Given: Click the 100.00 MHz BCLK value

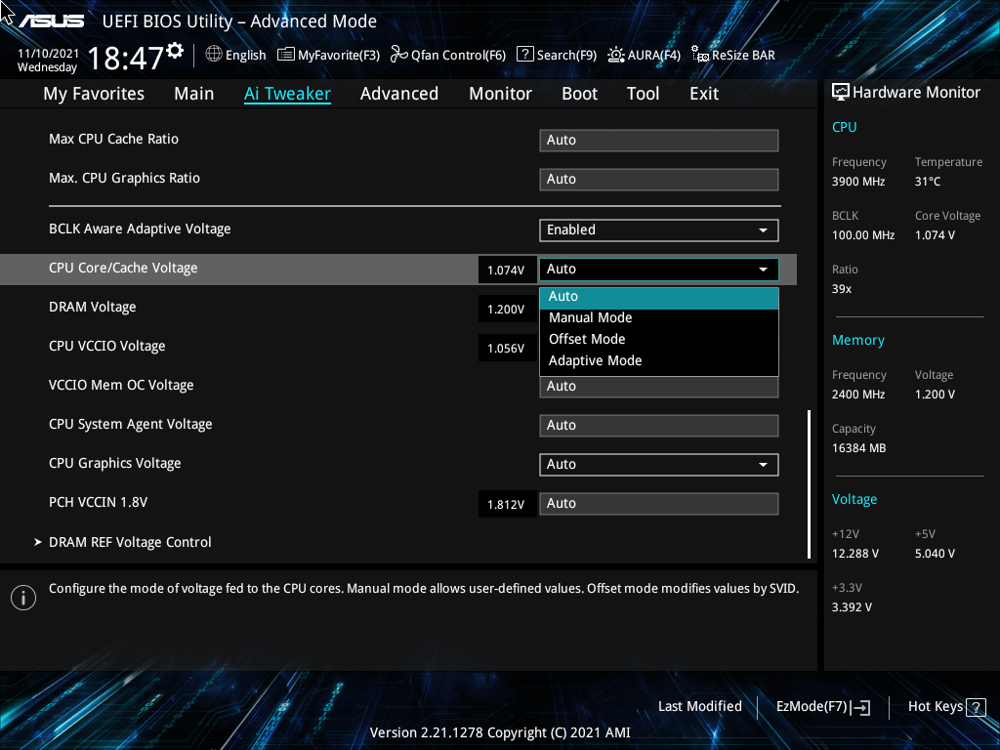Looking at the screenshot, I should coord(863,235).
